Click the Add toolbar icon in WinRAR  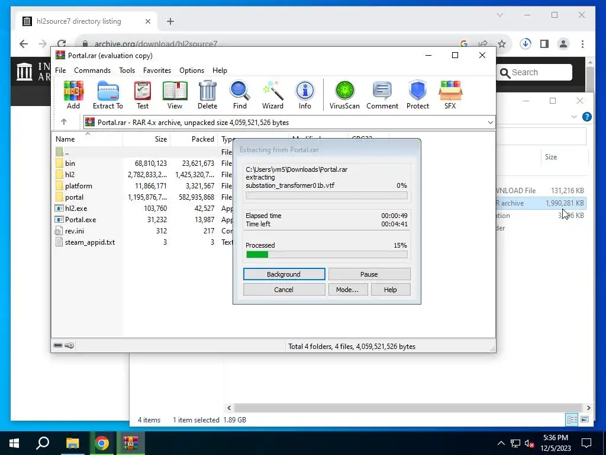coord(73,95)
